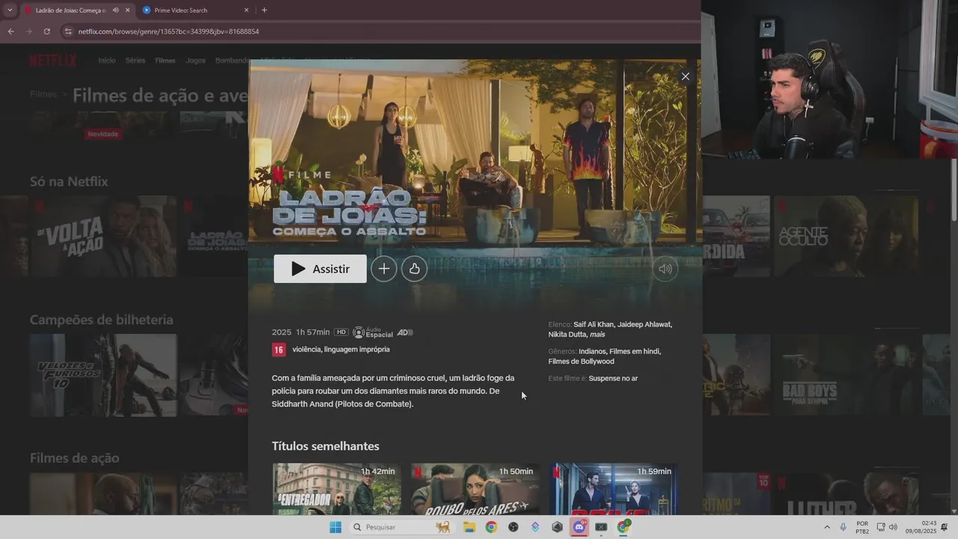958x539 pixels.
Task: Open first Chrome icon next to File Explorer
Action: tap(491, 527)
